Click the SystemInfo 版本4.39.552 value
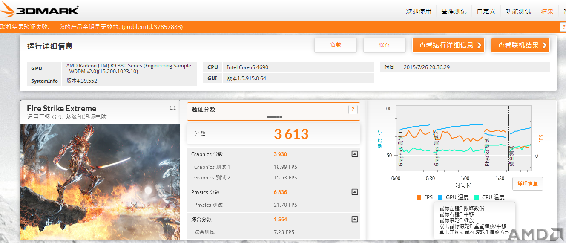566x243 pixels. [x=129, y=81]
